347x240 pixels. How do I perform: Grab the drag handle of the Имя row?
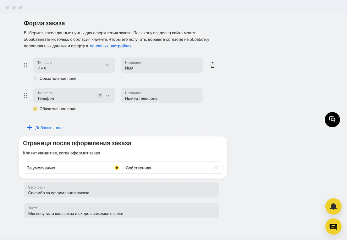pyautogui.click(x=25, y=65)
